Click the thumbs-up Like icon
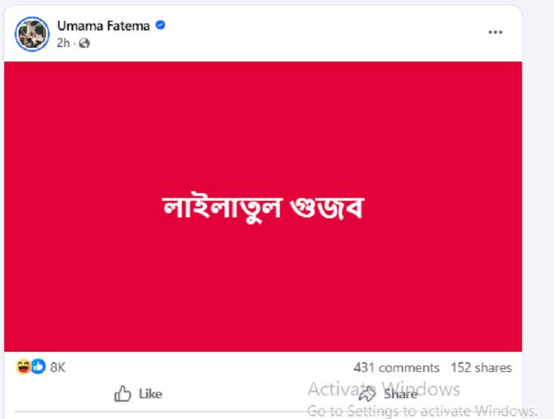The image size is (554, 419). [123, 394]
